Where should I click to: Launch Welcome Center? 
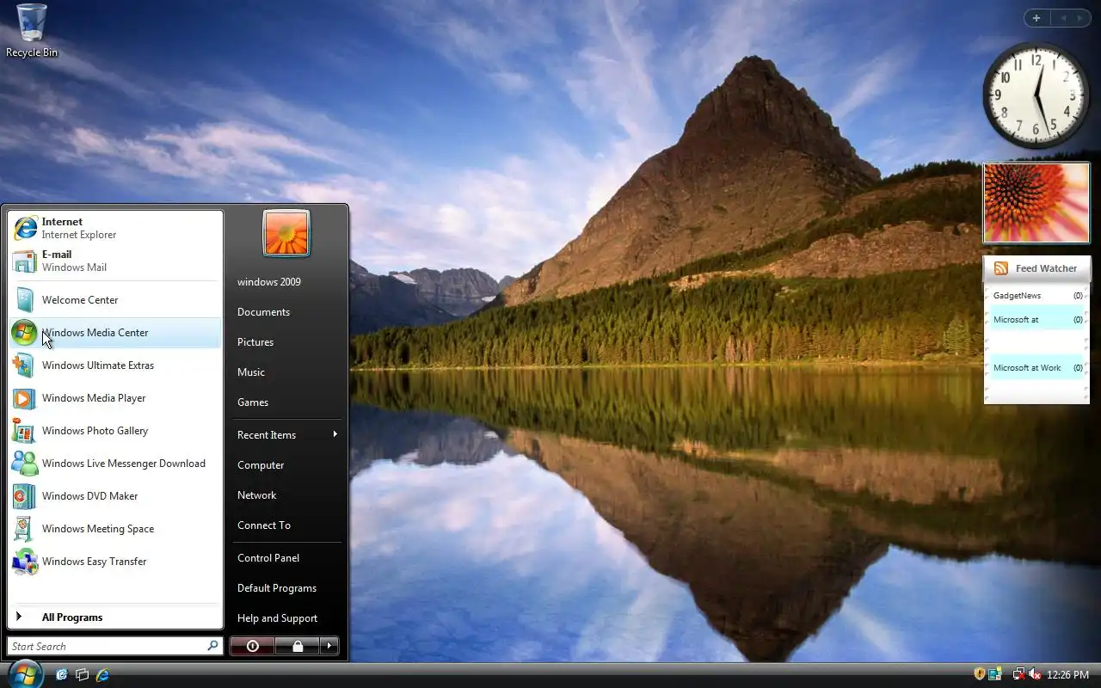click(x=115, y=300)
